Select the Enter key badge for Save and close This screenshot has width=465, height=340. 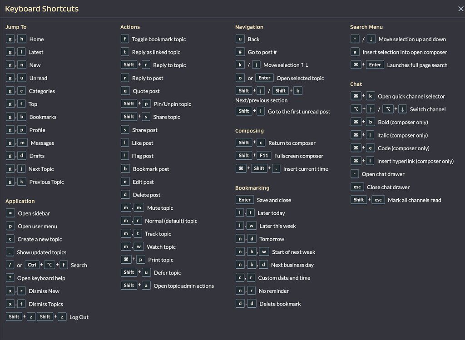245,199
